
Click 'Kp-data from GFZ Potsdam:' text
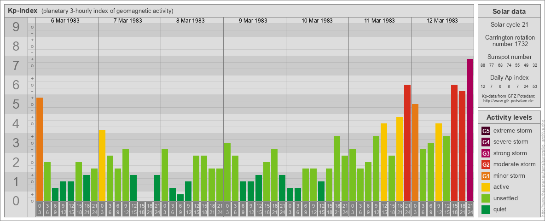pos(508,96)
